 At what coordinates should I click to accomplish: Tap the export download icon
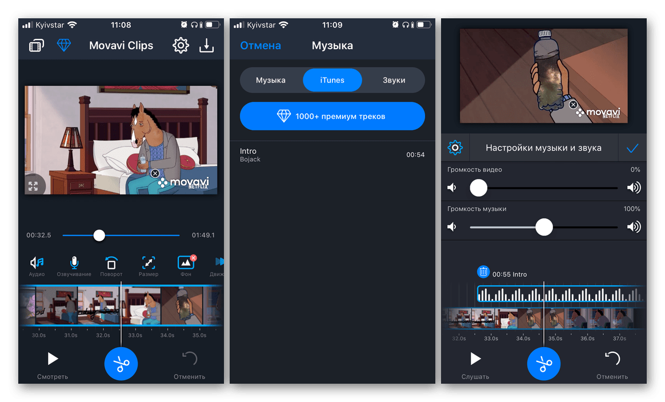point(206,45)
